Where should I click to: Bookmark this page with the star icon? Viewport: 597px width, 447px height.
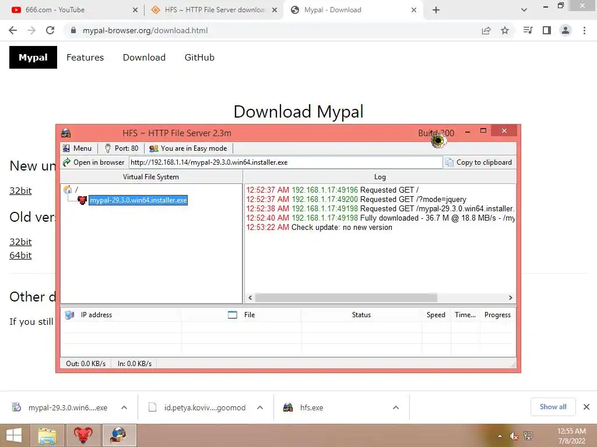(x=505, y=30)
